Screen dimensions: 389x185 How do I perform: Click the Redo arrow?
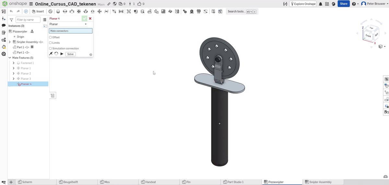pos(18,11)
